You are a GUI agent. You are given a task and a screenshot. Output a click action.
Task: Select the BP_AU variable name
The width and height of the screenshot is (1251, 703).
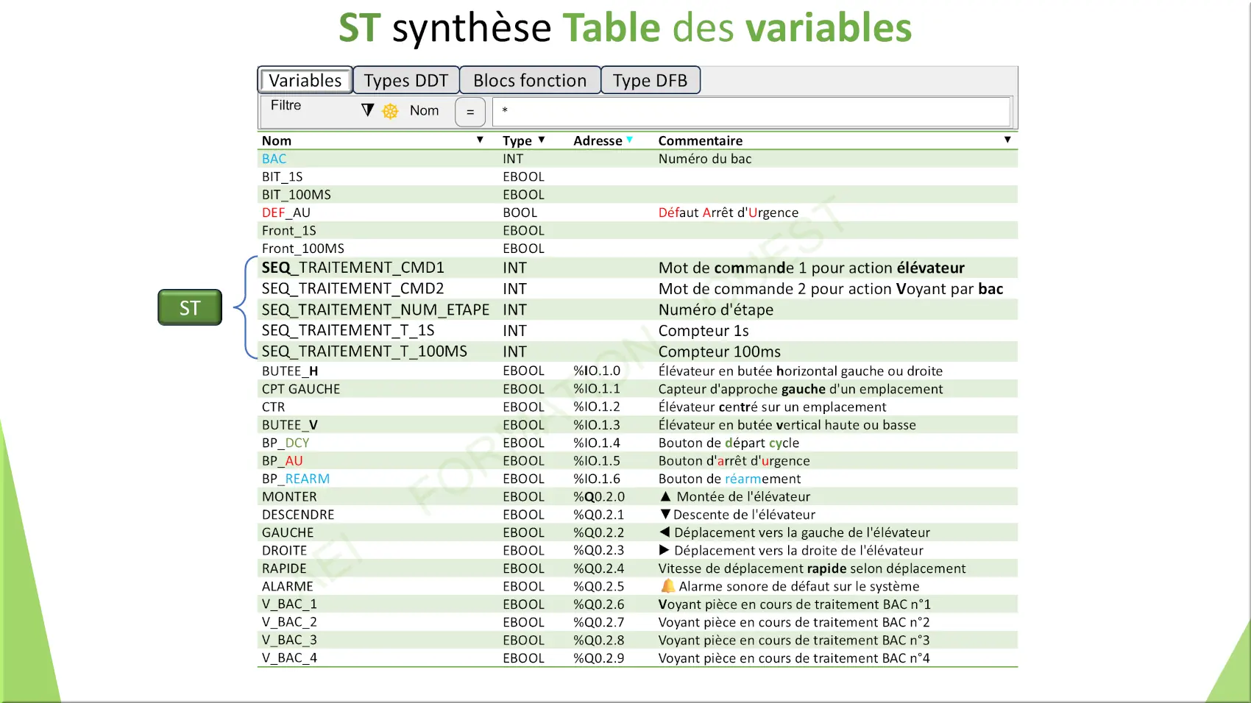coord(283,461)
